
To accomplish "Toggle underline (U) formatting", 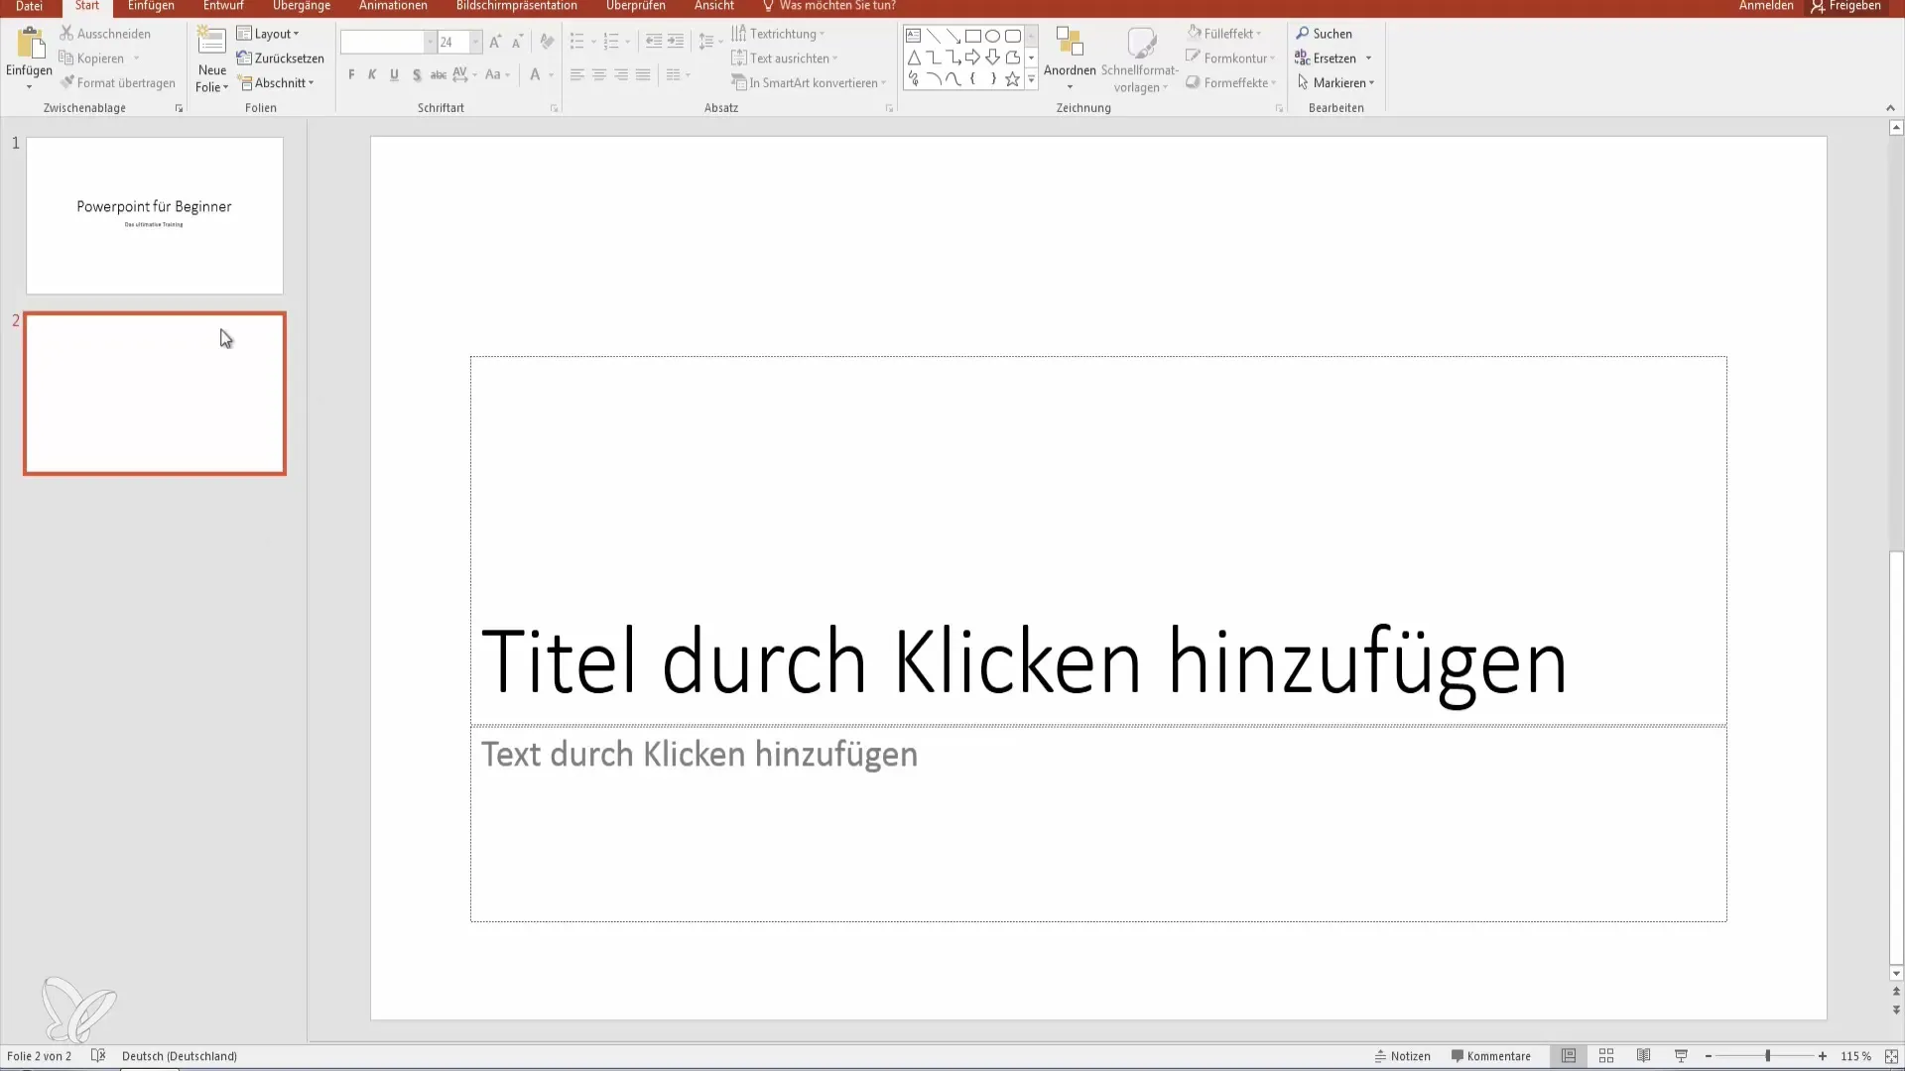I will pyautogui.click(x=394, y=74).
